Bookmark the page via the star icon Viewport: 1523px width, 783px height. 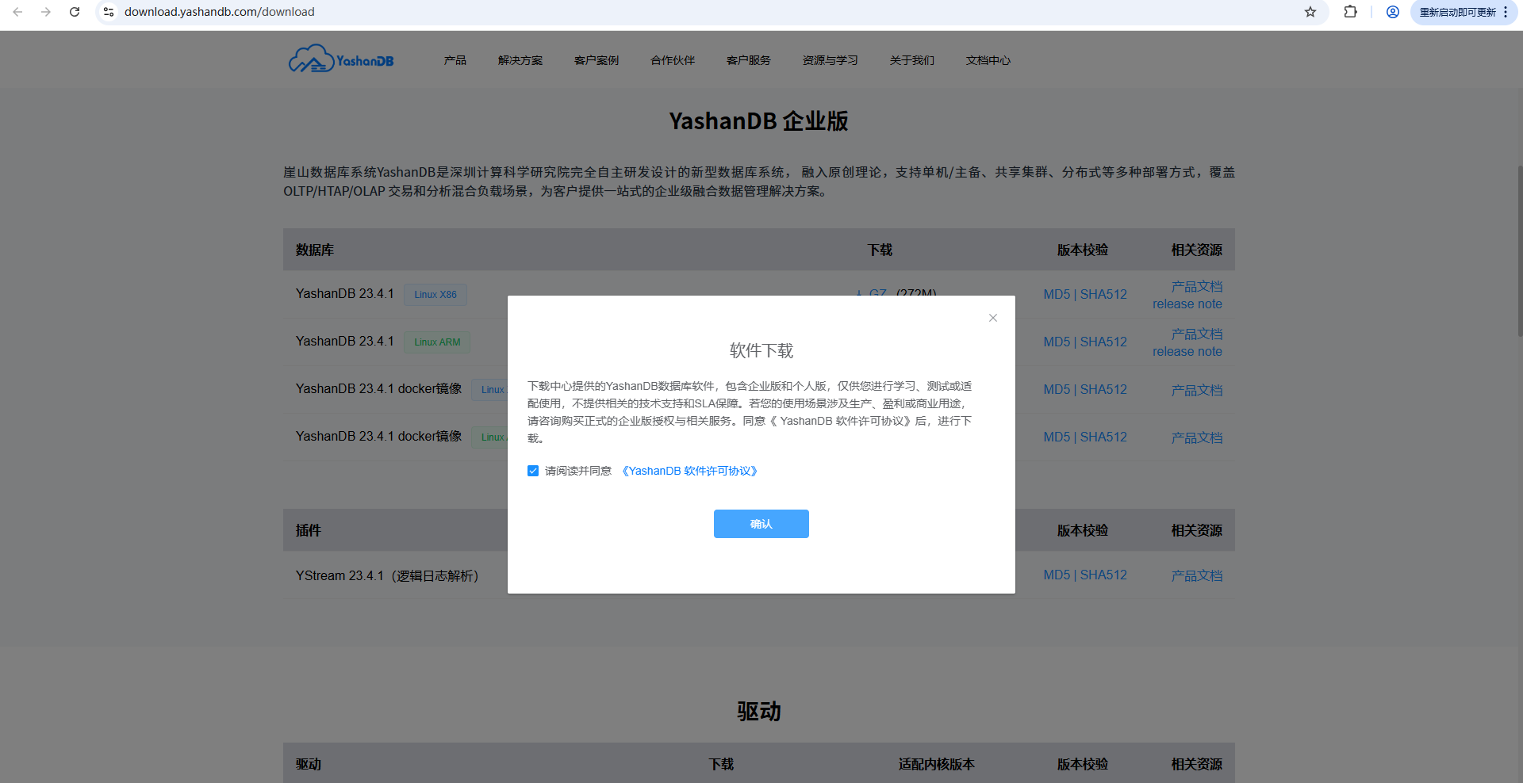(x=1310, y=12)
